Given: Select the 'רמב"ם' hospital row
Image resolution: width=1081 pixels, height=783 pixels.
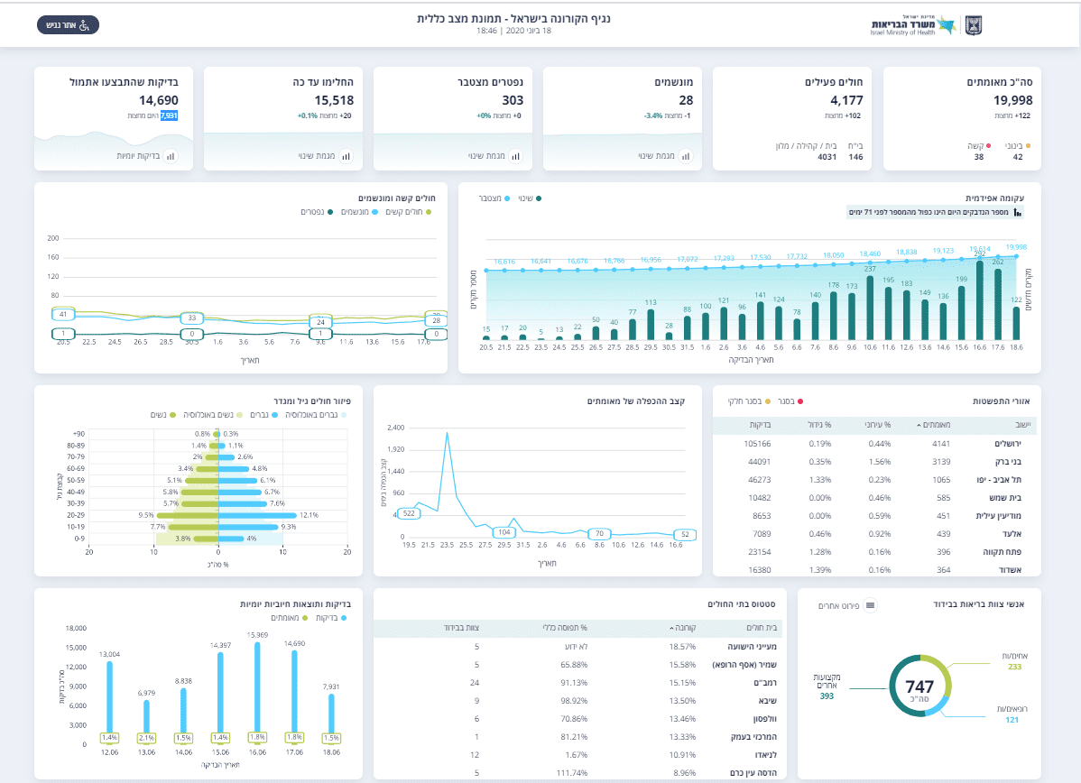Looking at the screenshot, I should click(x=581, y=682).
